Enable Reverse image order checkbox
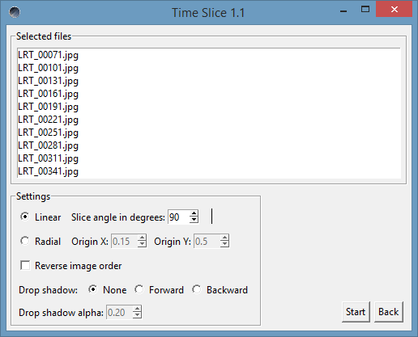This screenshot has height=337, width=418. tap(25, 265)
